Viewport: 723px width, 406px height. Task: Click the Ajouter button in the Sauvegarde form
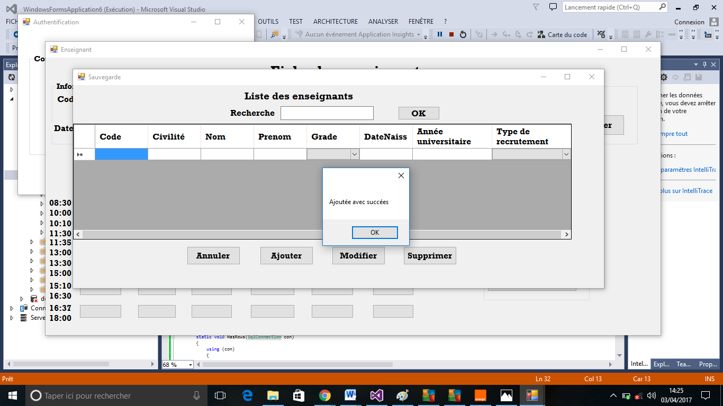tap(286, 255)
